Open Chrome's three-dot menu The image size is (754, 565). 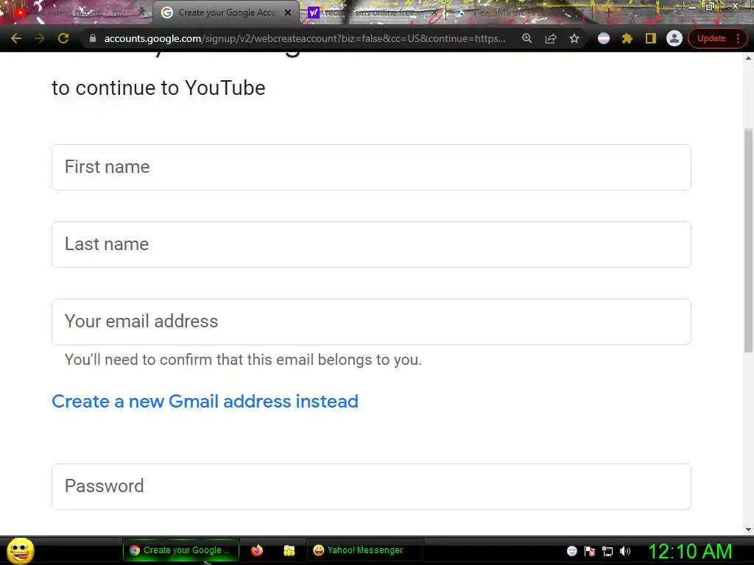tap(738, 38)
